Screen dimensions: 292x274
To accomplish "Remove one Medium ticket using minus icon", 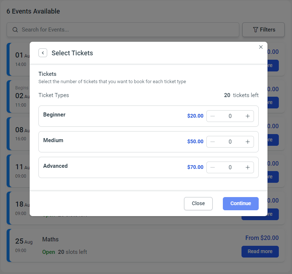I will [x=213, y=142].
